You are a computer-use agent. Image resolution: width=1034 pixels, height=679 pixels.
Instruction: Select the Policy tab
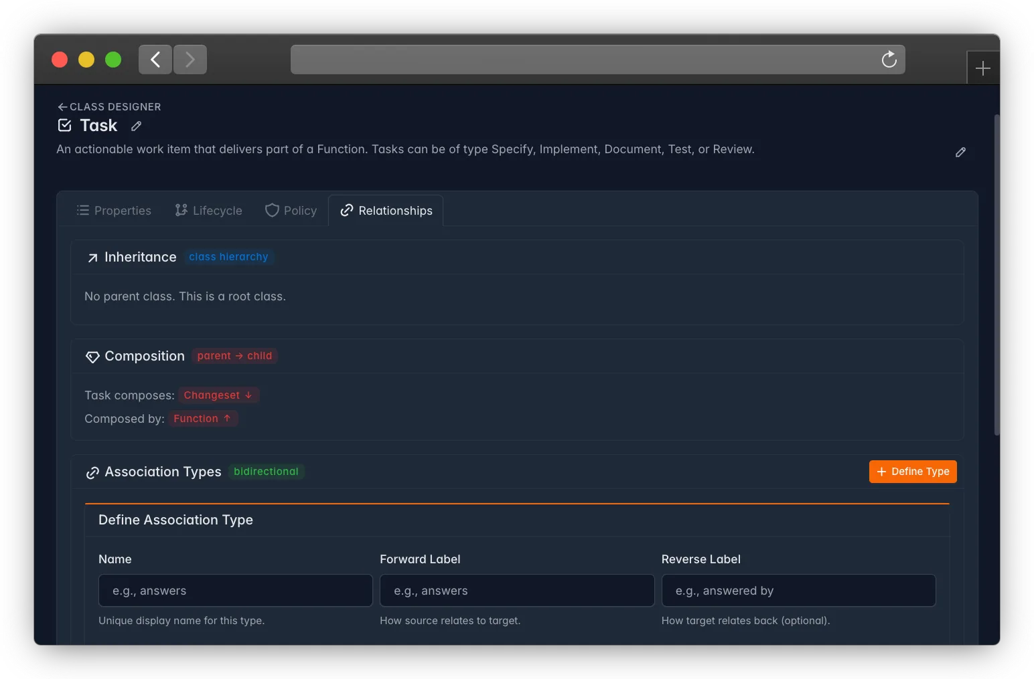pyautogui.click(x=291, y=211)
